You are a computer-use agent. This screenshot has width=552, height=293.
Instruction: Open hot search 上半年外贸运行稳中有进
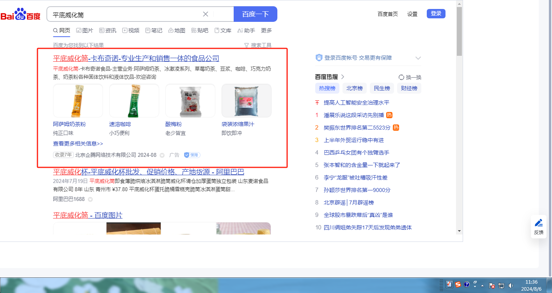(x=354, y=140)
